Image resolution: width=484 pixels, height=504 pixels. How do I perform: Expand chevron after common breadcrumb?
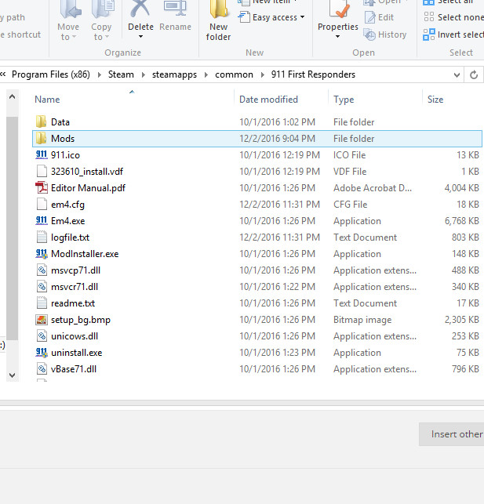(263, 75)
